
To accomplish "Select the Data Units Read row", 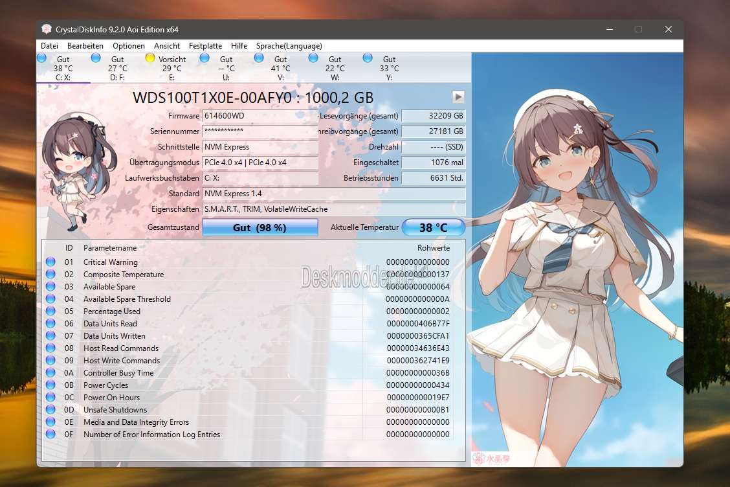I will 249,323.
